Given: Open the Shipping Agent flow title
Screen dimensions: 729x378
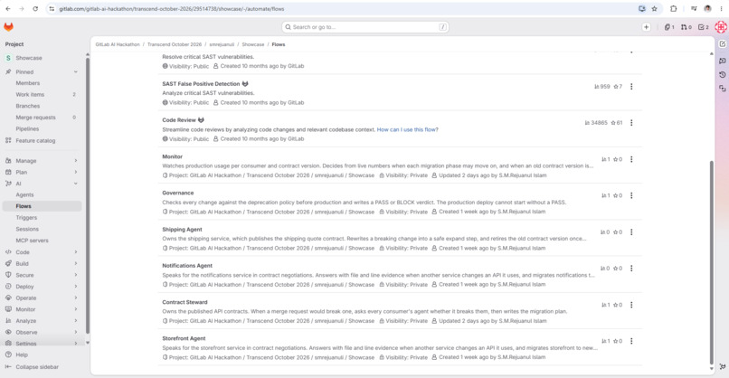Looking at the screenshot, I should pos(182,229).
